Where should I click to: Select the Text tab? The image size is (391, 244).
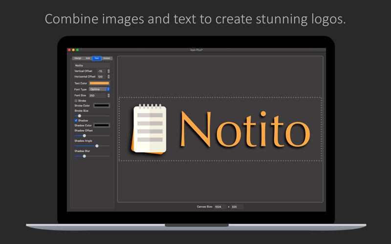97,58
